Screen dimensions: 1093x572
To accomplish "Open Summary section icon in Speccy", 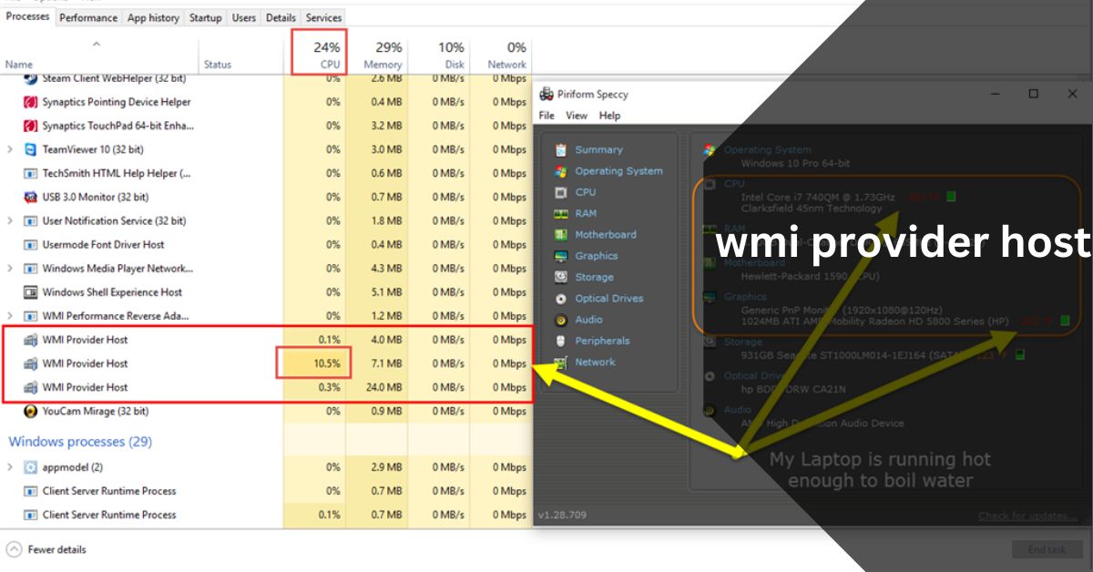I will point(561,149).
